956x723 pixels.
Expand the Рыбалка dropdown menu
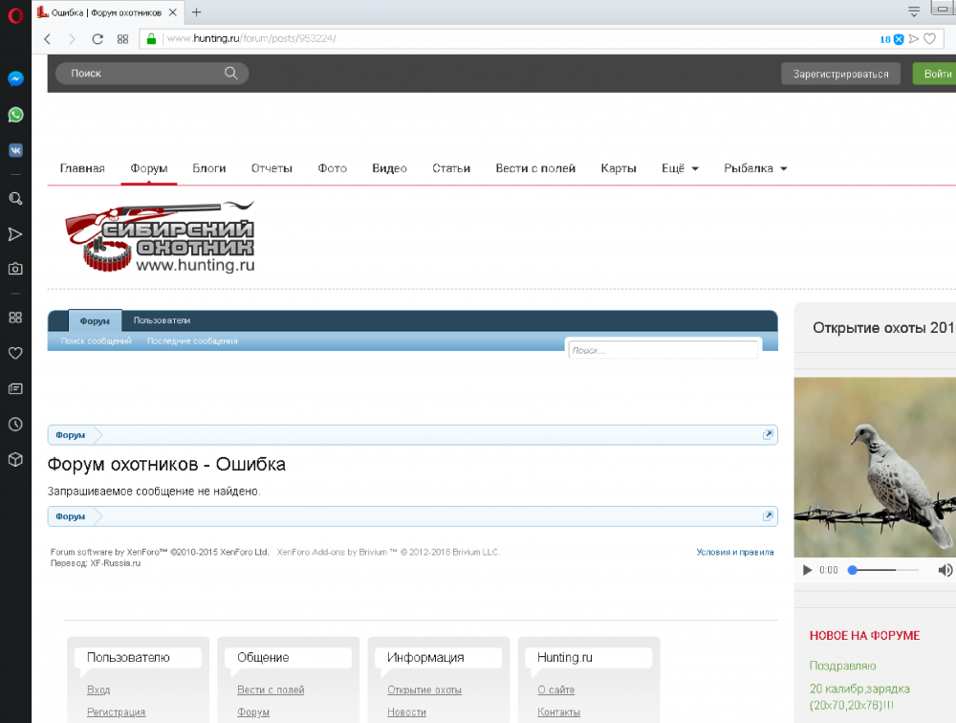[x=755, y=168]
